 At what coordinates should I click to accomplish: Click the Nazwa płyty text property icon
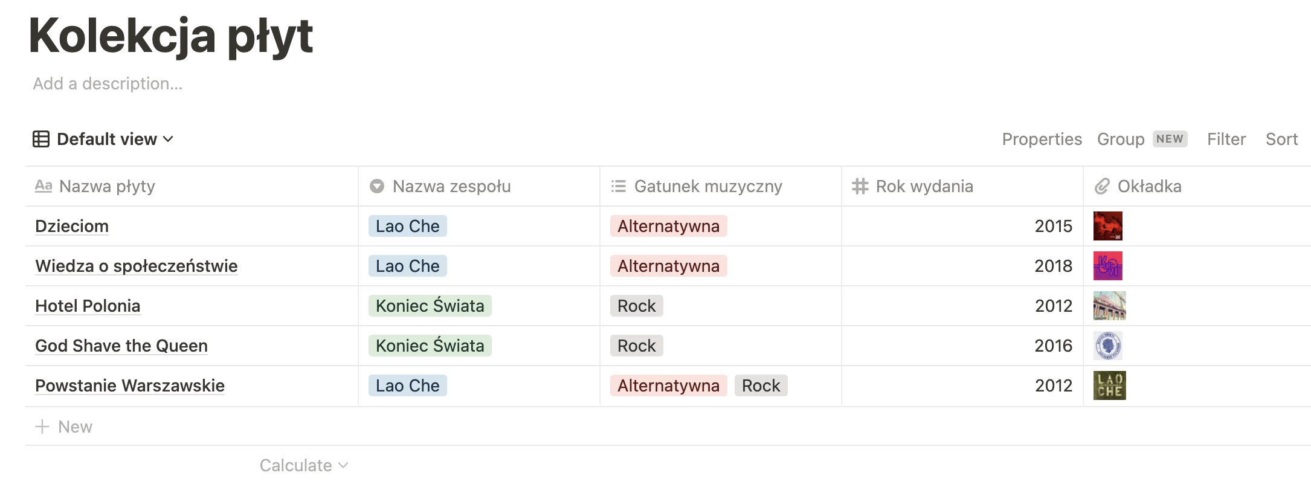(43, 186)
